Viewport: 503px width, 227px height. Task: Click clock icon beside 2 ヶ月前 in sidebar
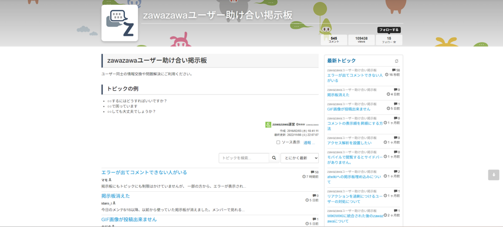385,215
